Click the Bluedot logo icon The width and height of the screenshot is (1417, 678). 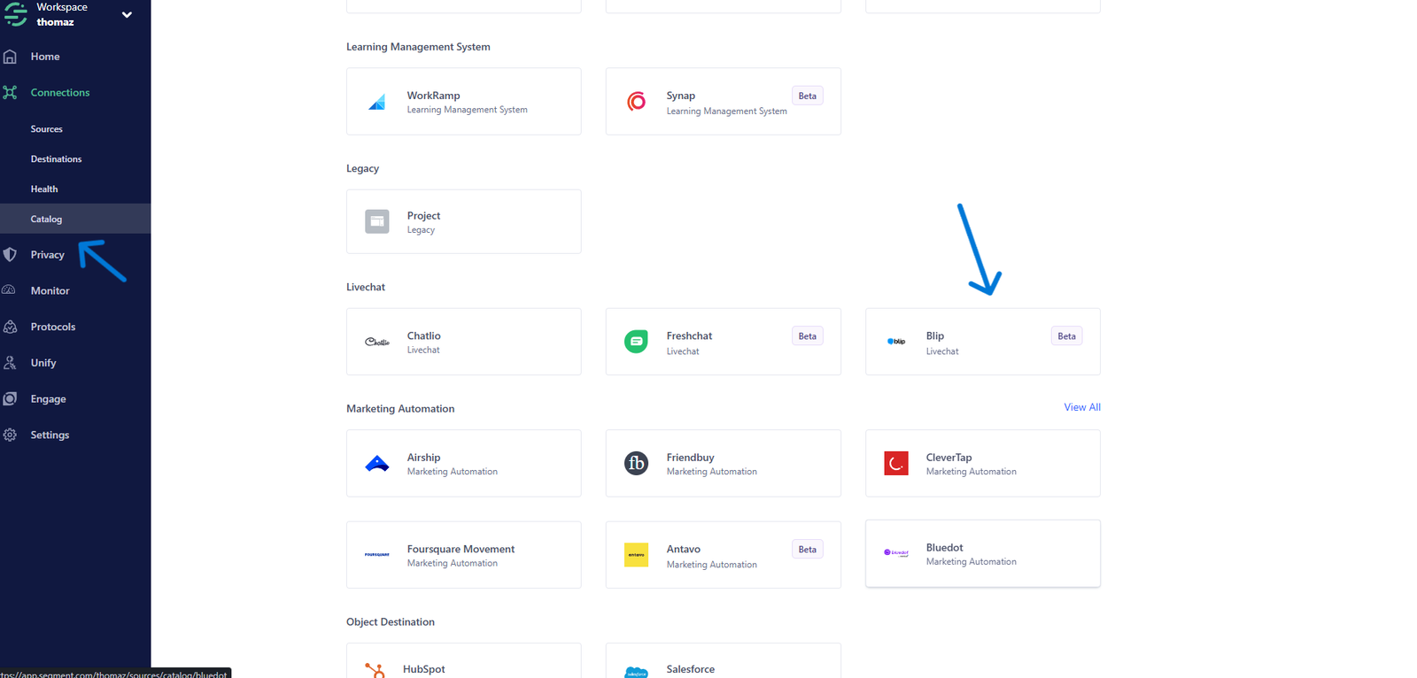coord(896,553)
